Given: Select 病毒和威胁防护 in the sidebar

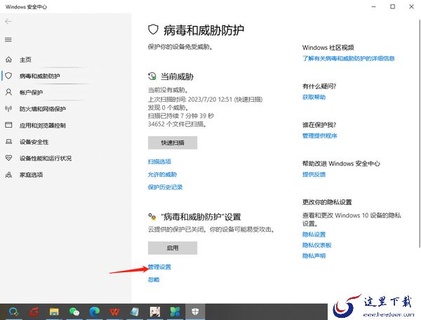Looking at the screenshot, I should tap(40, 76).
